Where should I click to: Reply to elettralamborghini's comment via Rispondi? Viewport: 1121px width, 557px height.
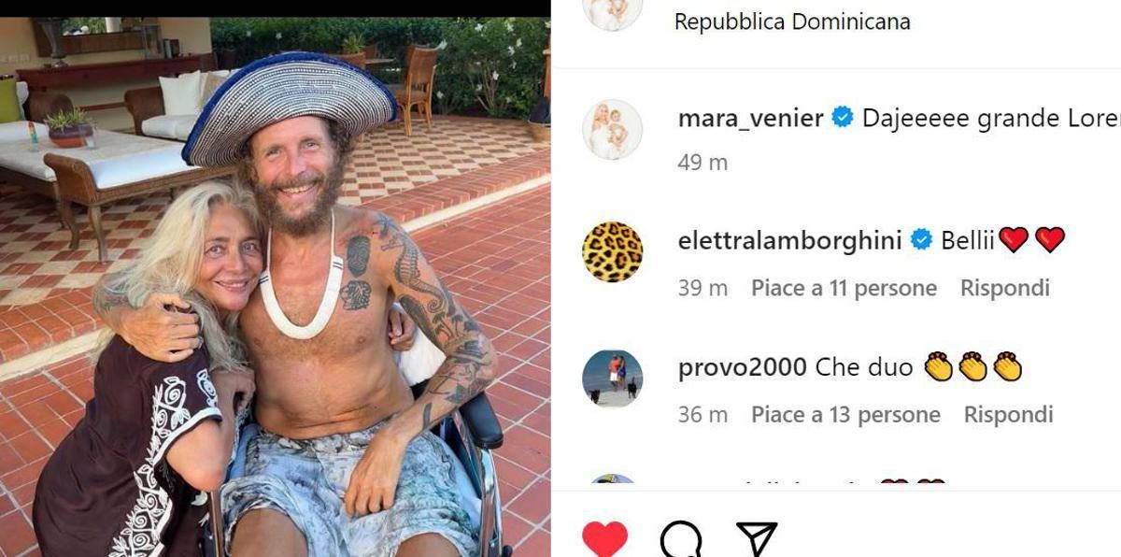click(x=1005, y=288)
